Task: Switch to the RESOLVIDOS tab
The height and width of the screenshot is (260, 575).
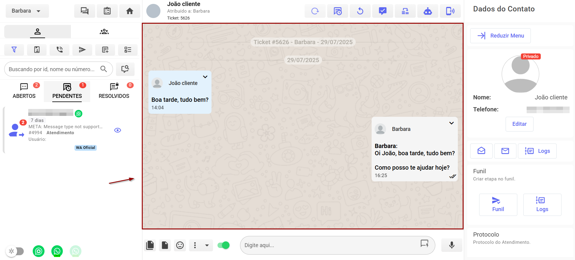Action: [x=114, y=91]
